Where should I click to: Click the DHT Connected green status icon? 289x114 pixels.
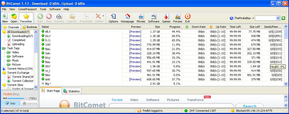tap(186, 111)
